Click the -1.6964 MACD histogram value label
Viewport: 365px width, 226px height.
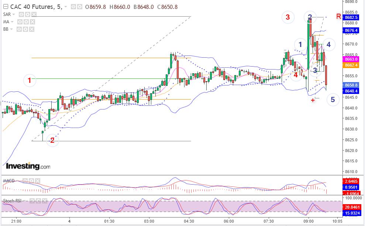351,193
